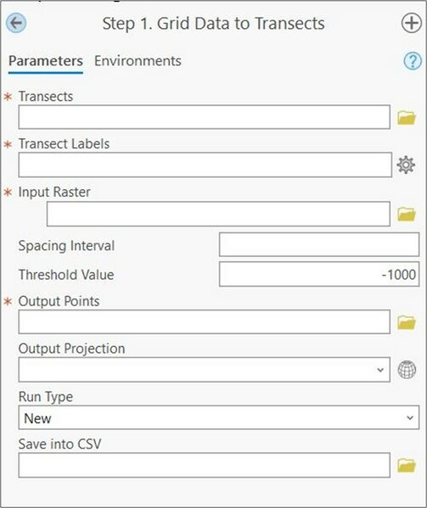Click the Input Raster text box
This screenshot has width=427, height=508.
[x=218, y=214]
